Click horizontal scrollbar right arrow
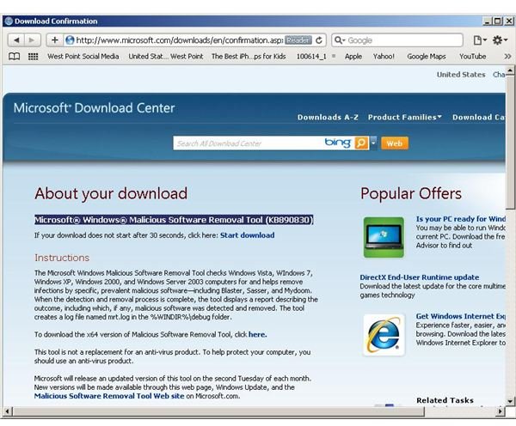The width and height of the screenshot is (516, 426). coord(501,411)
